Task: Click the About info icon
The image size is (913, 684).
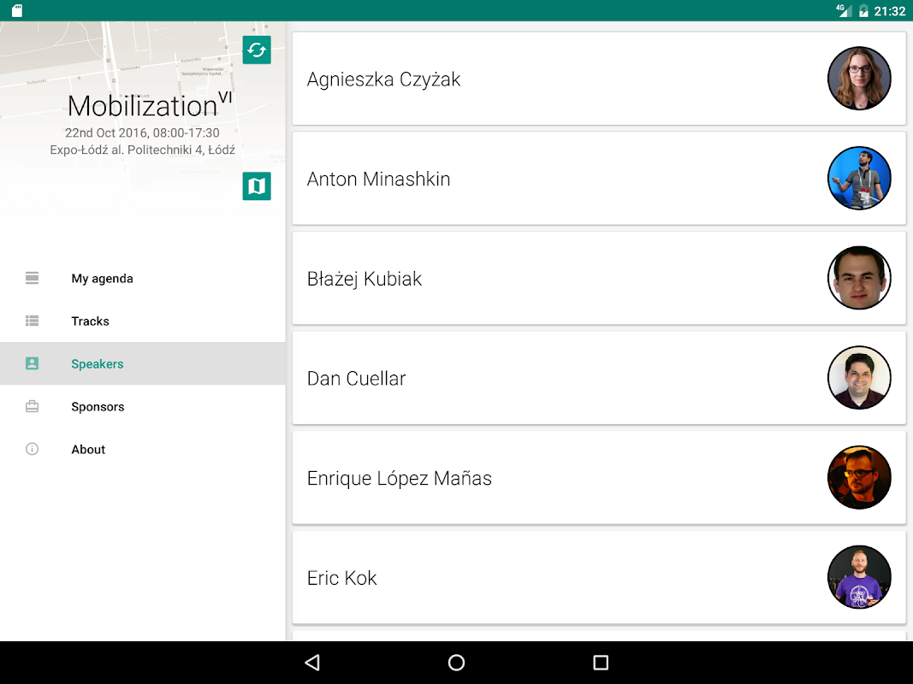Action: 33,449
